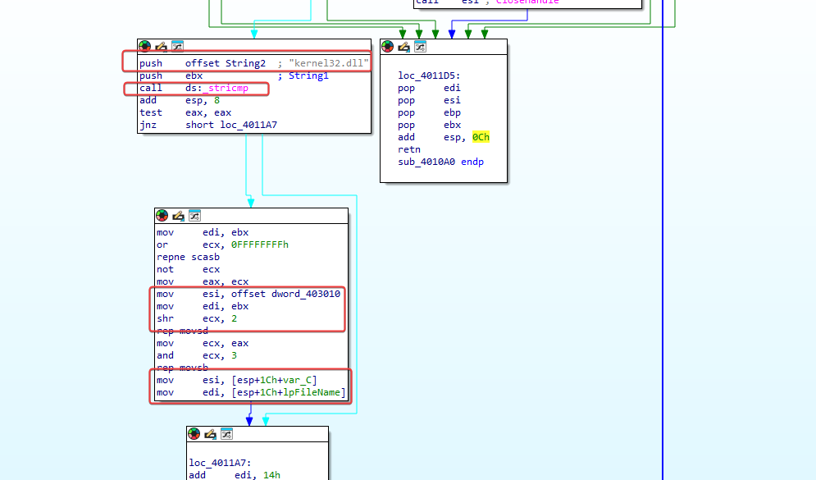Click the 'loc_4011A7:' label in the bottom block
Viewport: 816px width, 480px height.
click(x=220, y=463)
